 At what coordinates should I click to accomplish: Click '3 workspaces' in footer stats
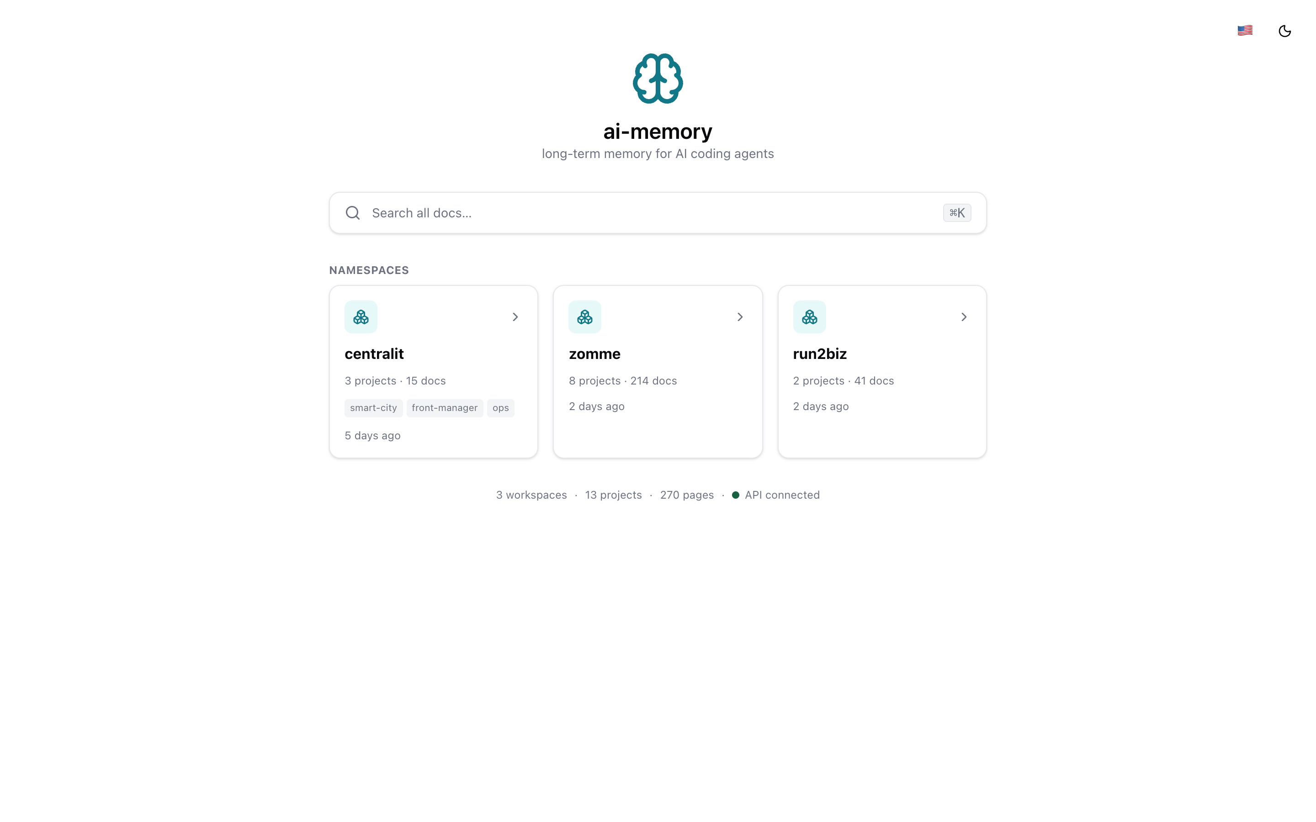coord(531,495)
